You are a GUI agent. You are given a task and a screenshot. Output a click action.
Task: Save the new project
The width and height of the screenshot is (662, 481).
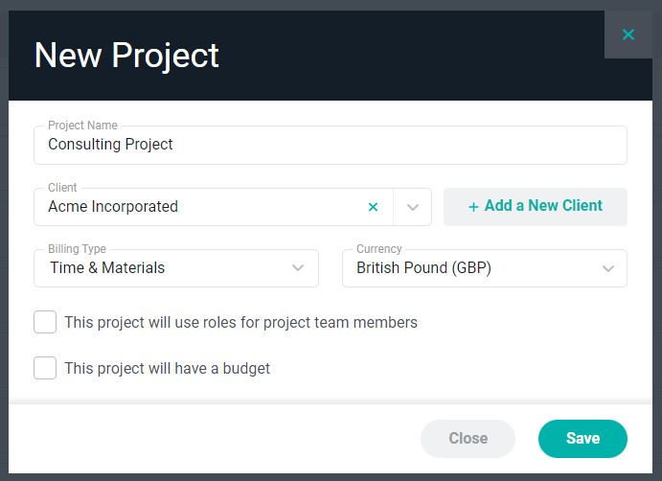[582, 438]
